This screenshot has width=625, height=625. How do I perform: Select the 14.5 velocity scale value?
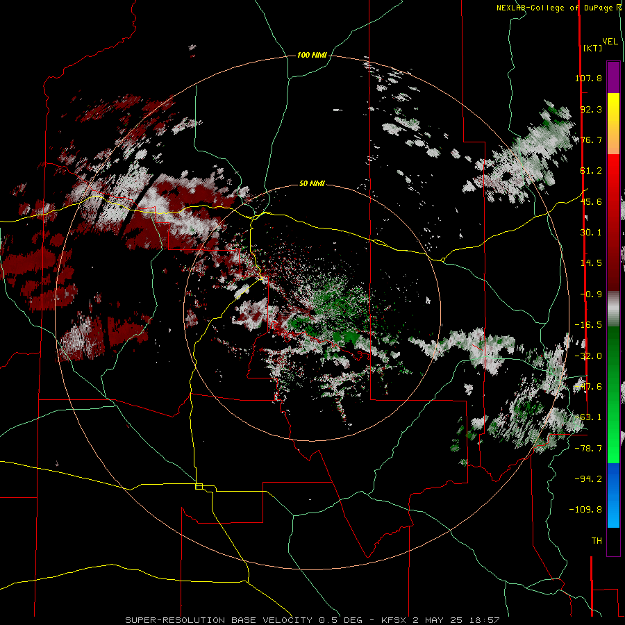click(591, 263)
